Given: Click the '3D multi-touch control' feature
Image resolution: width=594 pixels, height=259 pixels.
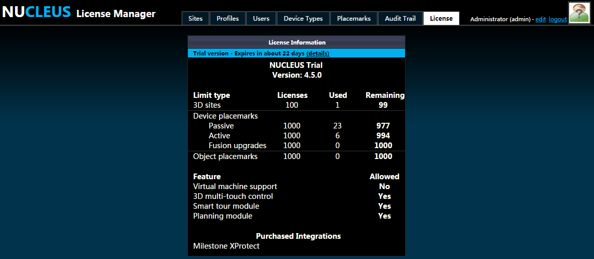Looking at the screenshot, I should [233, 196].
